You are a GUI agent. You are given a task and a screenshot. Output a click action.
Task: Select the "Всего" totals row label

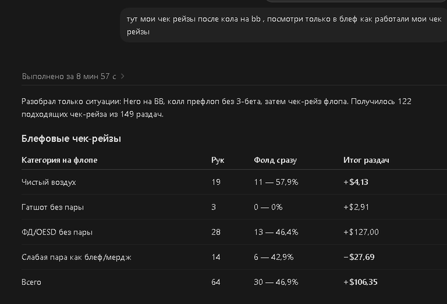click(31, 282)
